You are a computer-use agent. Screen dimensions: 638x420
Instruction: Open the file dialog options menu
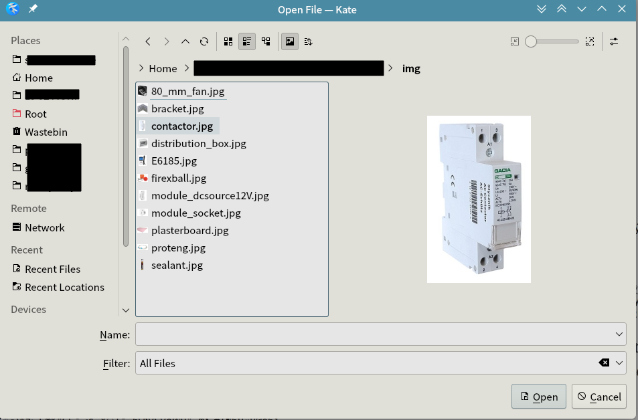614,41
